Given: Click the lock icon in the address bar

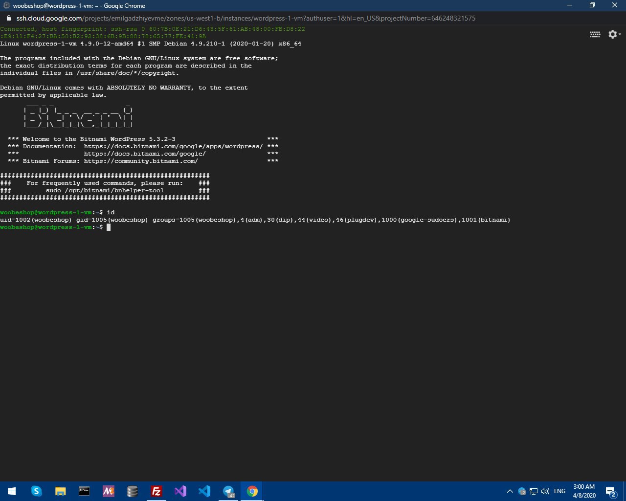Looking at the screenshot, I should tap(8, 18).
